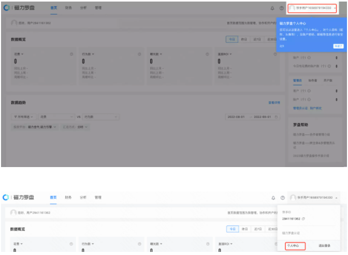Click the user avatar beside 您好 in lower page
The image size is (348, 255).
coord(13,213)
